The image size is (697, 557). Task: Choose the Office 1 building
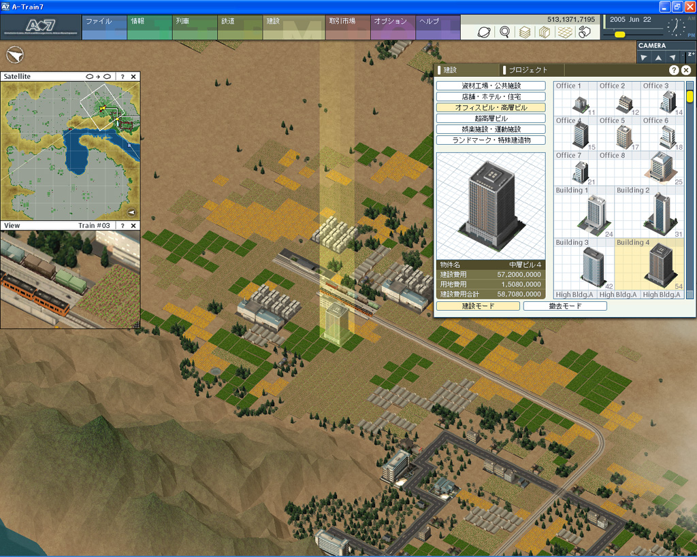[575, 99]
